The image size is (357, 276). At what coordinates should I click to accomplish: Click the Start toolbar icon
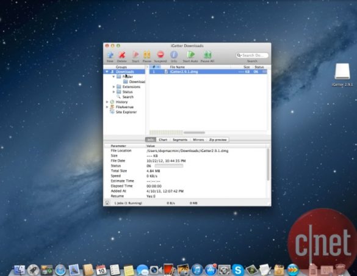click(x=135, y=55)
